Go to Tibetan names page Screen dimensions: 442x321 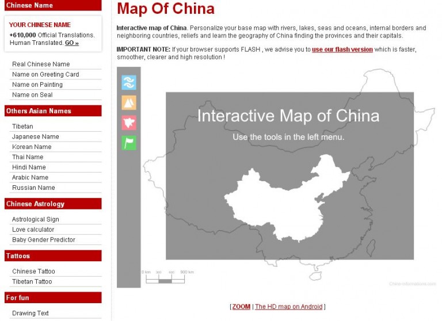pos(22,127)
